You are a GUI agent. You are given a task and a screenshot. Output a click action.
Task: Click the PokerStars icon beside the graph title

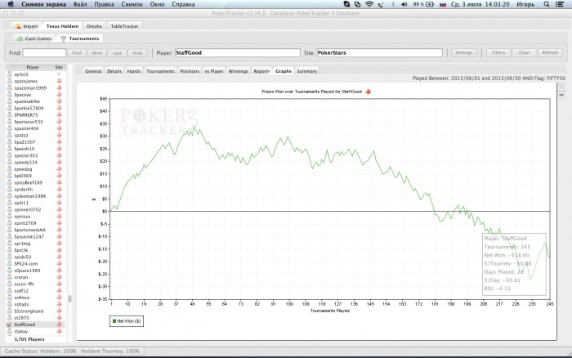tap(368, 92)
